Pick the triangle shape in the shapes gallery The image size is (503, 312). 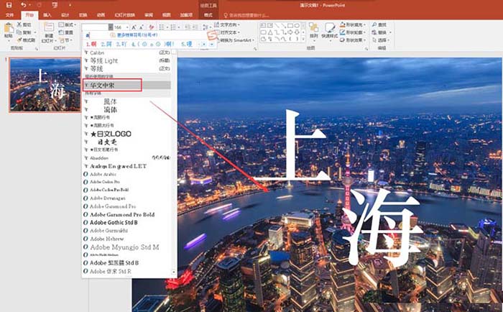(270, 32)
